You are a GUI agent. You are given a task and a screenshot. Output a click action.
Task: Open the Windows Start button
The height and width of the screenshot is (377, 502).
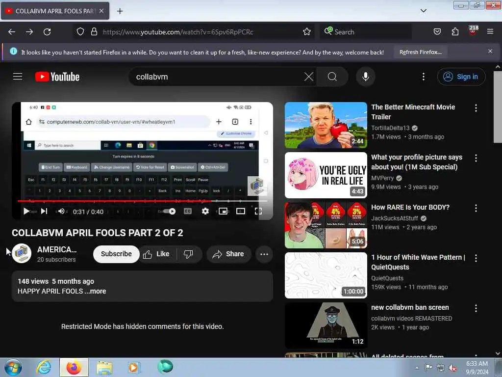click(13, 367)
